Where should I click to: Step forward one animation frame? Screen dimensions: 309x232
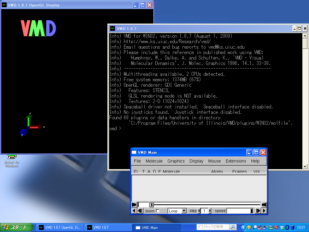[258, 211]
